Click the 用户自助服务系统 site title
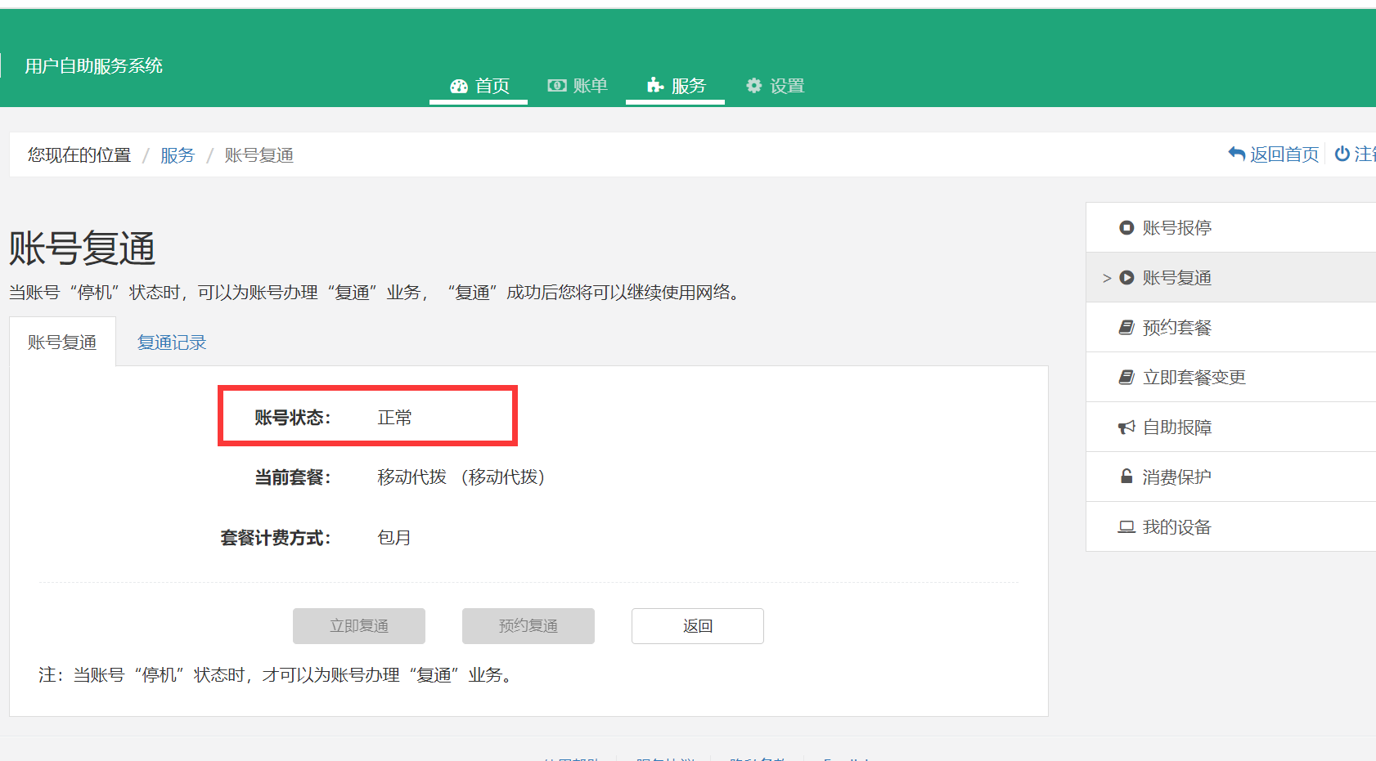This screenshot has width=1376, height=761. (94, 66)
